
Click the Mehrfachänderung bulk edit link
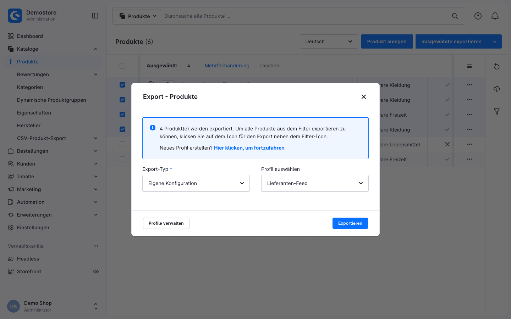(x=227, y=66)
